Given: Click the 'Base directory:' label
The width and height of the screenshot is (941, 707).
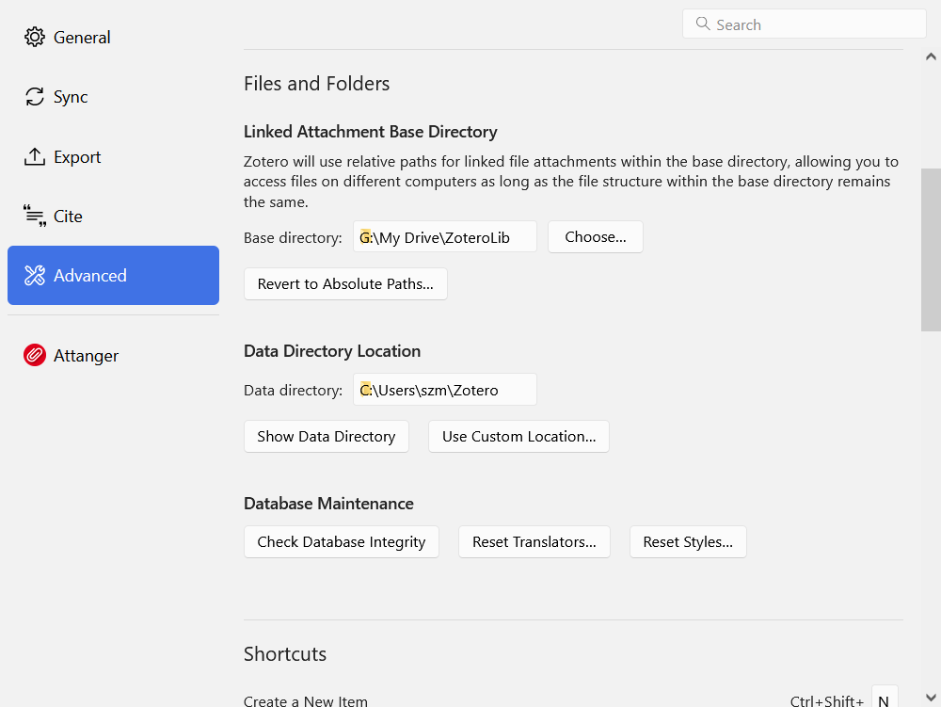Looking at the screenshot, I should coord(293,237).
